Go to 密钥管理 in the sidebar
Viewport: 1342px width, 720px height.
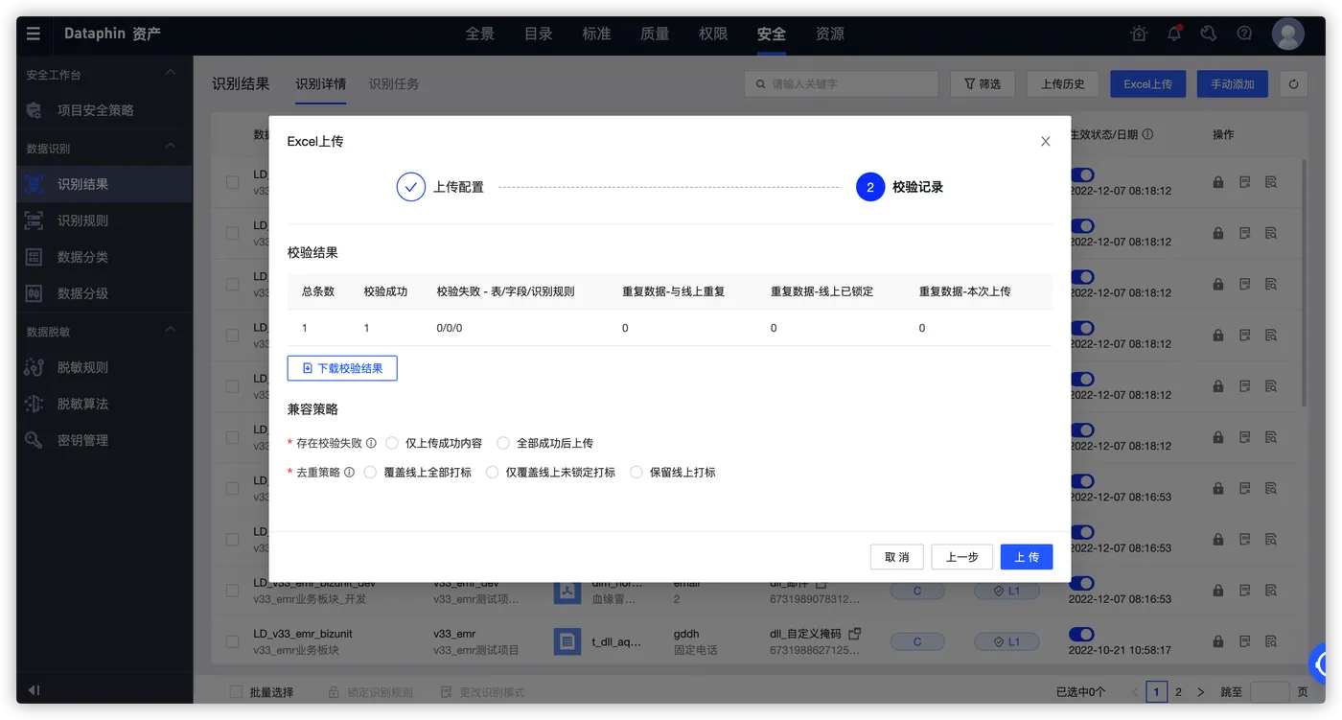(104, 440)
